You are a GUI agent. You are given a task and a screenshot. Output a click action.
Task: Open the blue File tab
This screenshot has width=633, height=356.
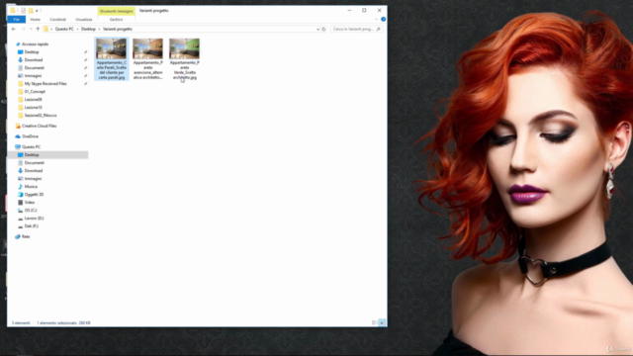pyautogui.click(x=17, y=20)
